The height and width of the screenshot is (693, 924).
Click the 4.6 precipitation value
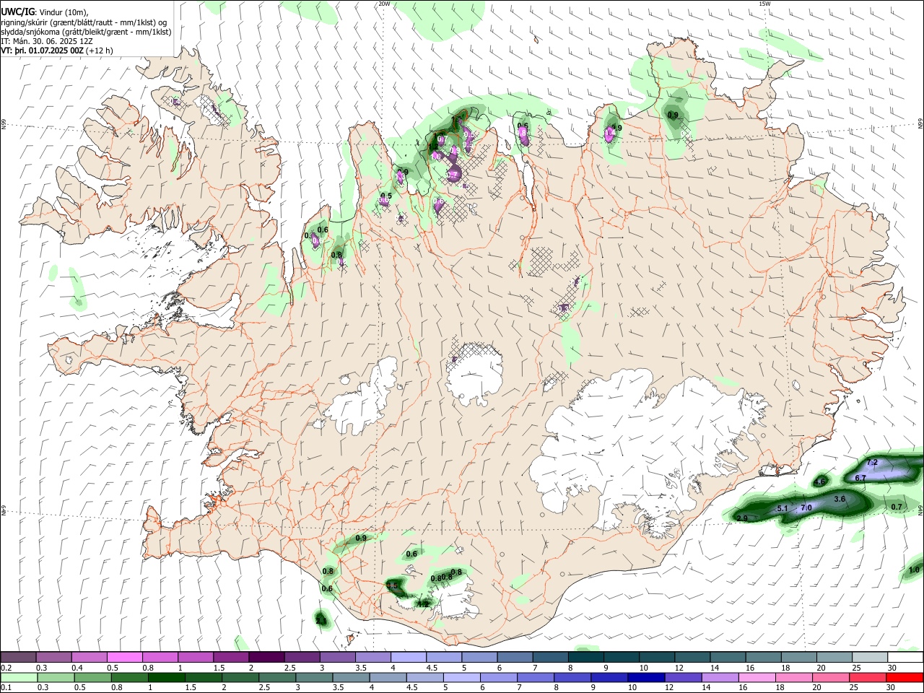[x=820, y=482]
